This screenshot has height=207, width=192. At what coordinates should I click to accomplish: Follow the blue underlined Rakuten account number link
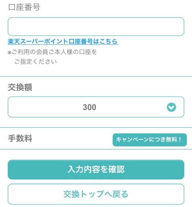point(63,41)
